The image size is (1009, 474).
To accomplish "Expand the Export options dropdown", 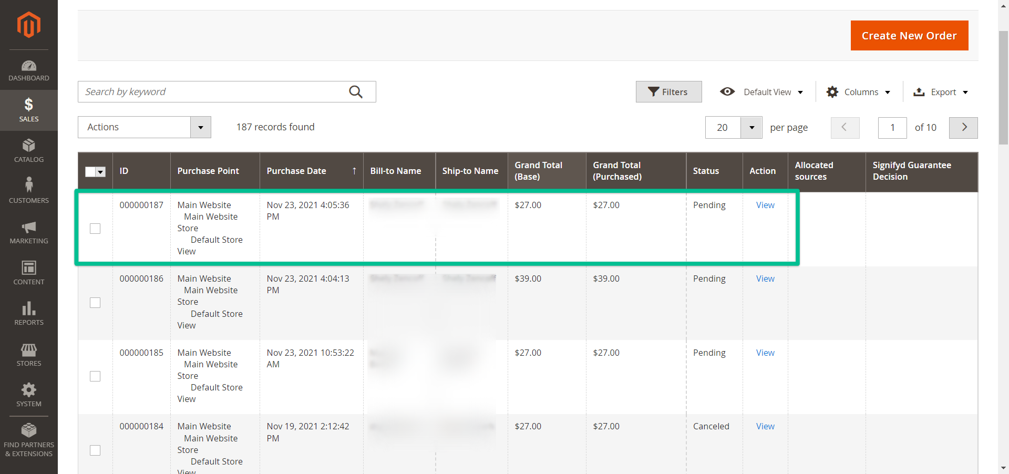I will [x=941, y=92].
